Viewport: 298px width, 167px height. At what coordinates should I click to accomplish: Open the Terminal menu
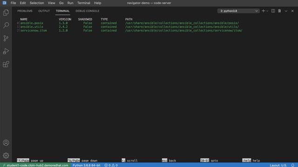(x=84, y=3)
